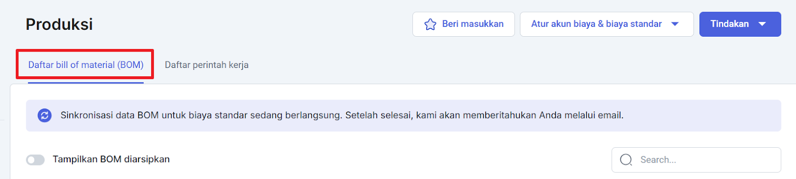This screenshot has height=179, width=796.
Task: Click the blue caret on Atur akun biaya
Action: [x=675, y=24]
